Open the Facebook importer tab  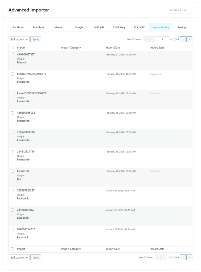tap(18, 27)
